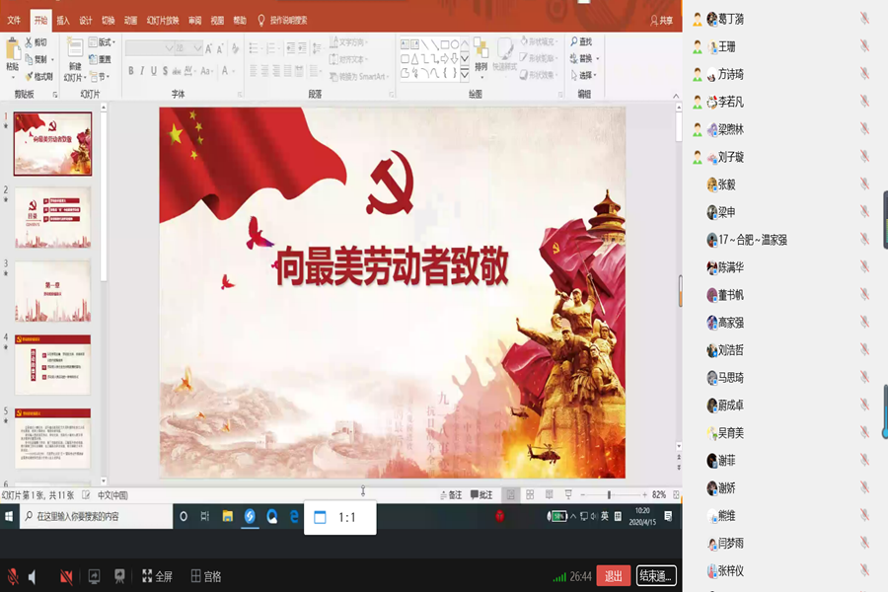Switch to Normal view in the status bar

(511, 494)
